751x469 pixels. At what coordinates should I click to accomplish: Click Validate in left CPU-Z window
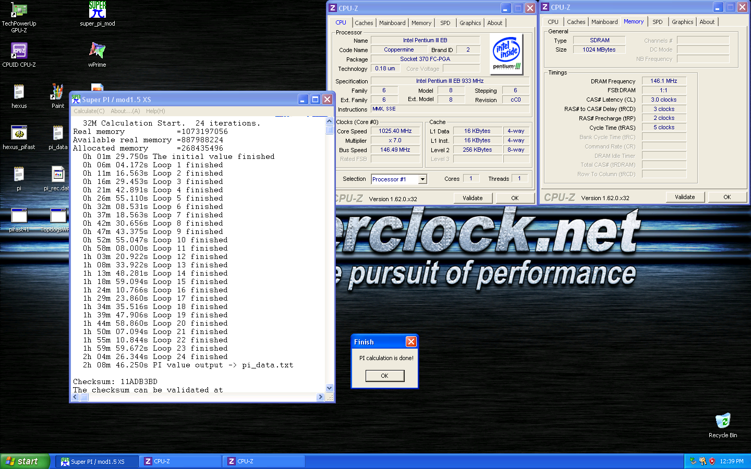click(x=473, y=198)
